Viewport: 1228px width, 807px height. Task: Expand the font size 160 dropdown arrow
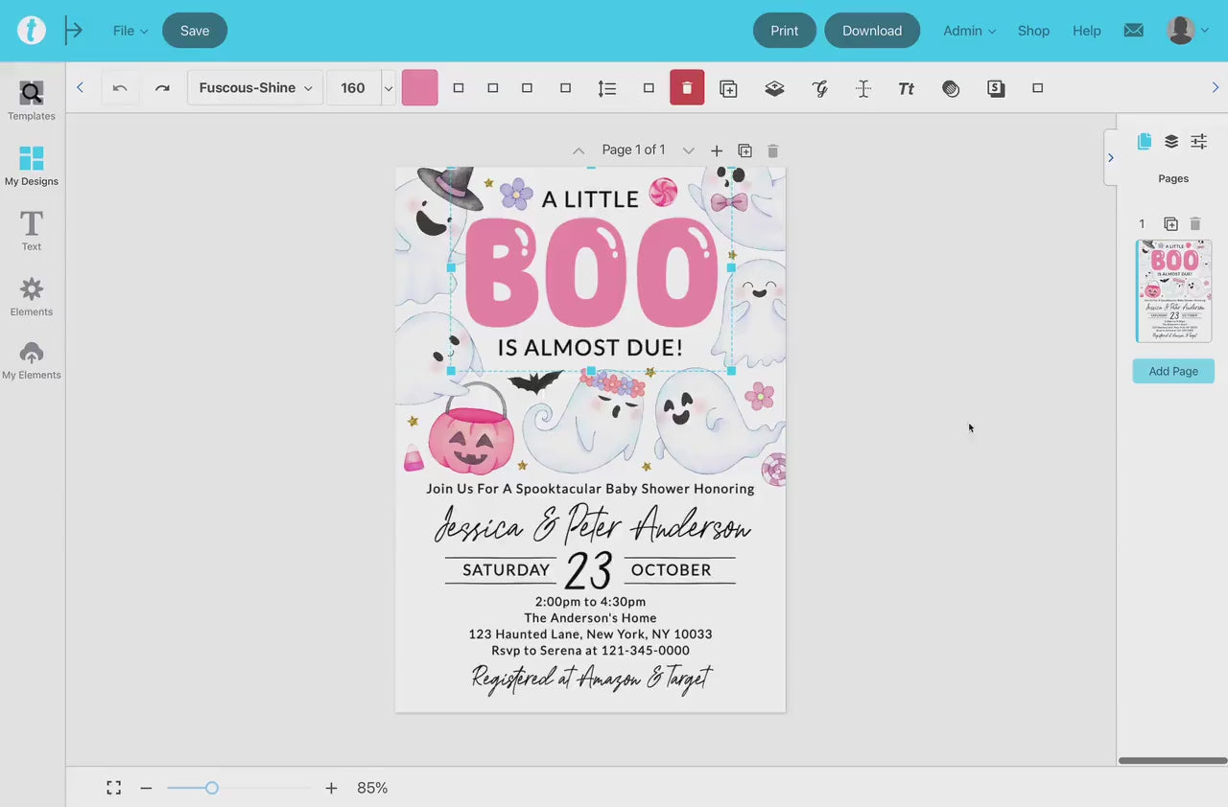click(389, 88)
